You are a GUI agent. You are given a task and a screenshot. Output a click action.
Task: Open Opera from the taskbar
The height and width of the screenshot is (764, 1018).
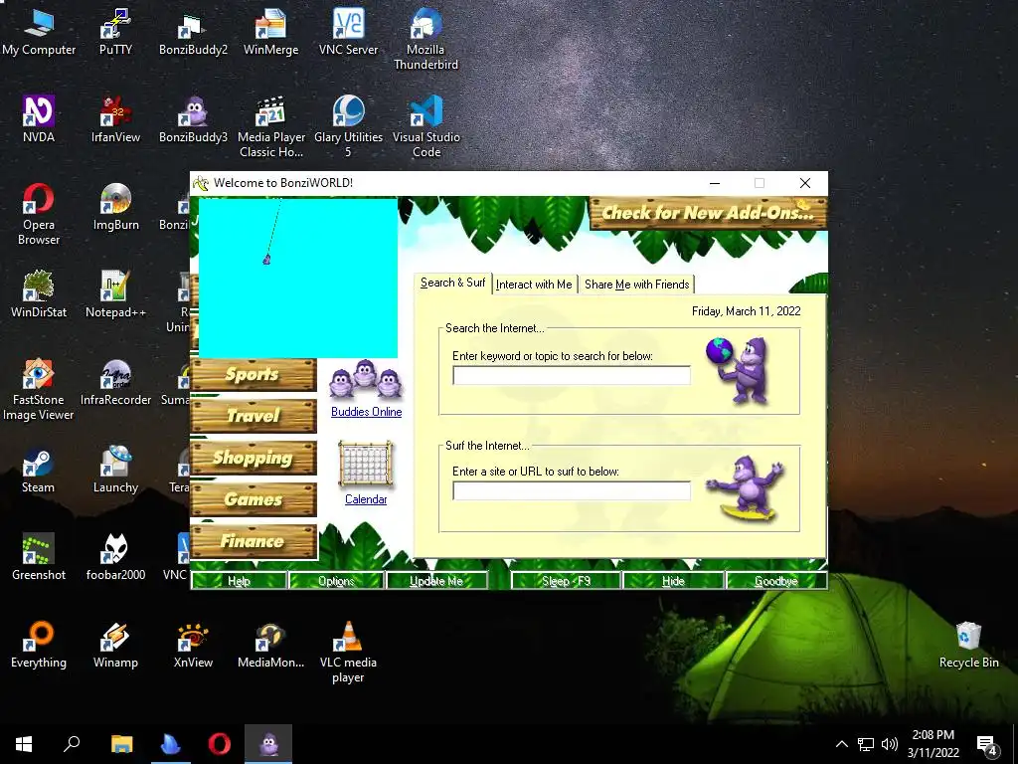click(220, 744)
